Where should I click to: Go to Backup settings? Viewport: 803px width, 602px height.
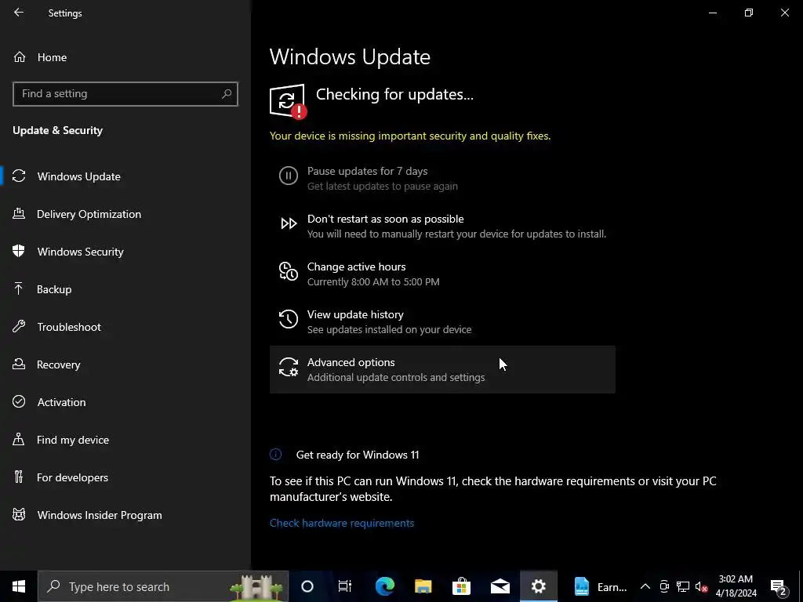(125, 289)
